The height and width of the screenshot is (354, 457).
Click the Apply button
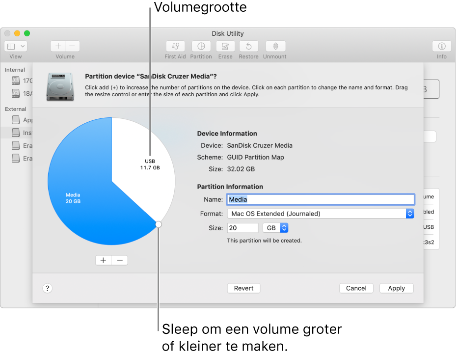click(x=397, y=288)
